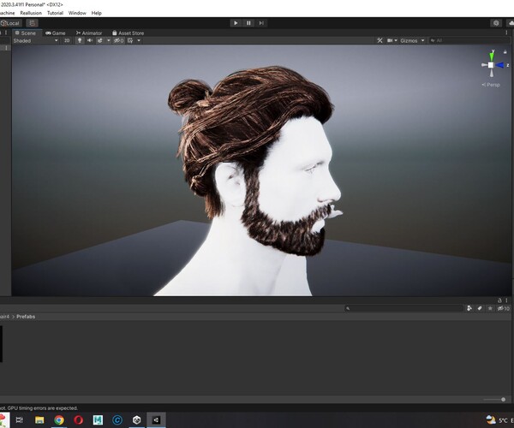Open File Explorer from the taskbar

tap(39, 419)
